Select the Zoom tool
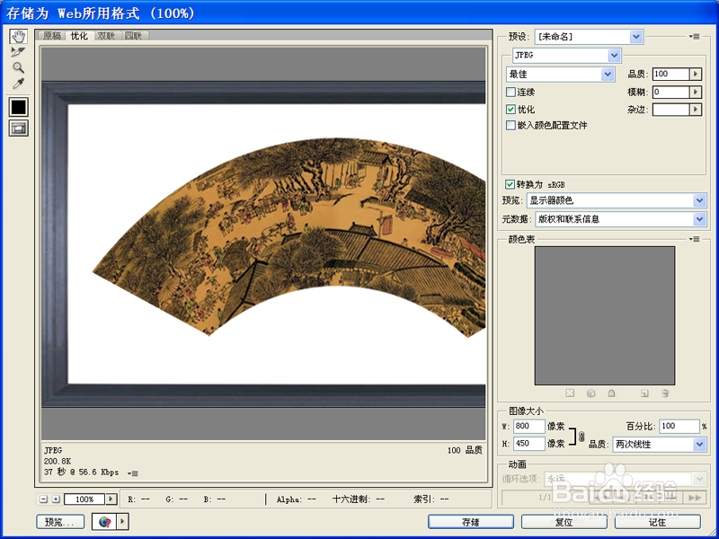The image size is (719, 539). pos(18,68)
